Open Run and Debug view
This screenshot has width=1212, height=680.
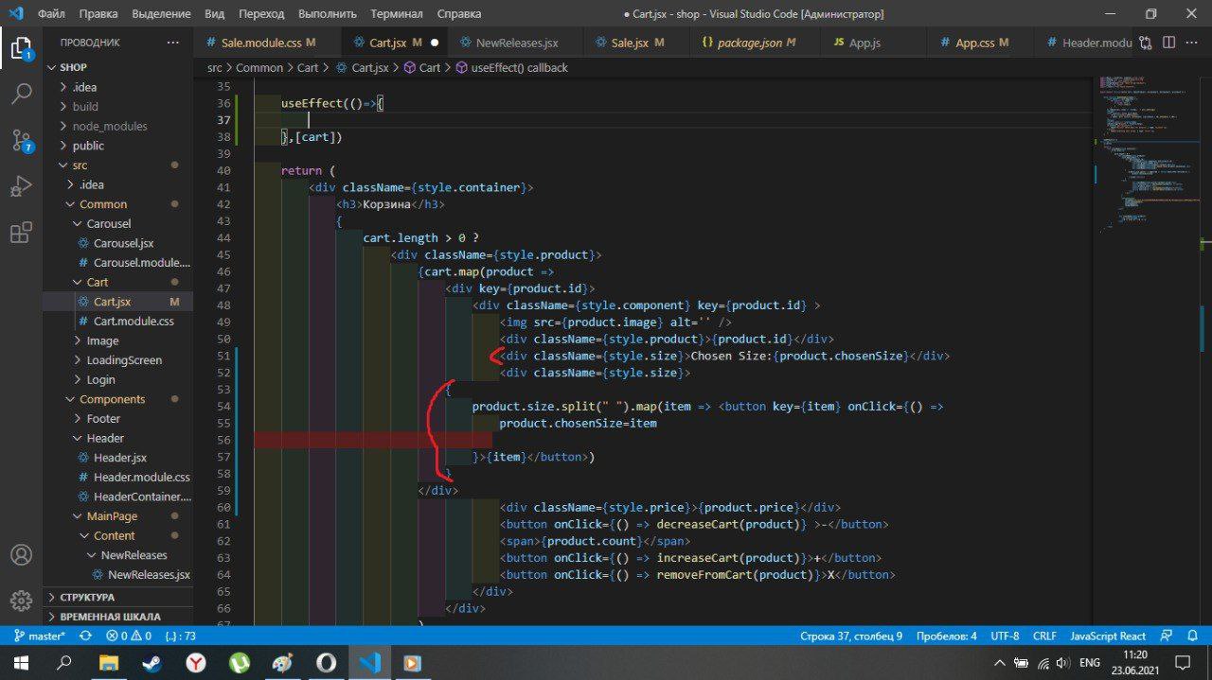click(21, 186)
